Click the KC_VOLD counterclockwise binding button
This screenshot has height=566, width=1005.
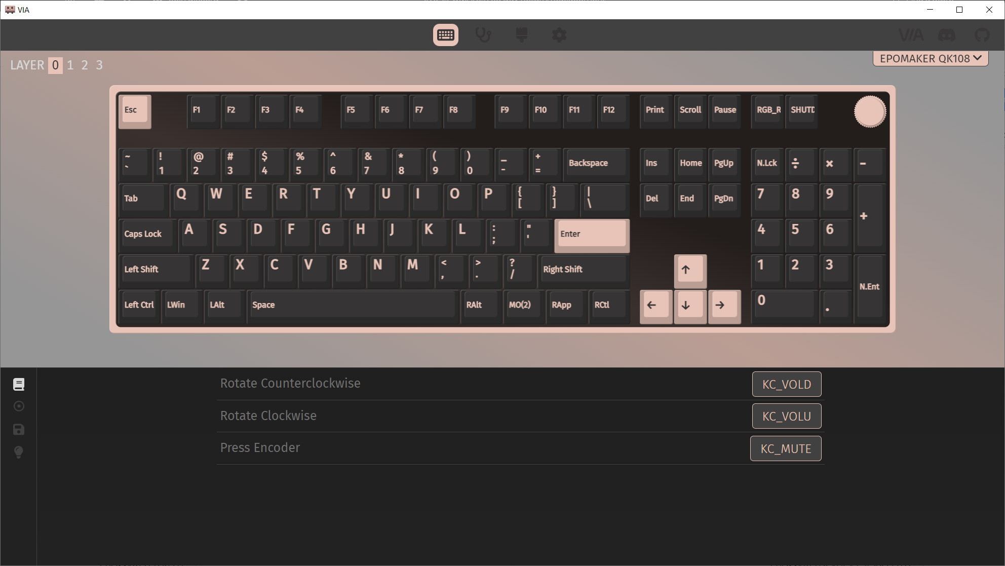[x=786, y=384]
